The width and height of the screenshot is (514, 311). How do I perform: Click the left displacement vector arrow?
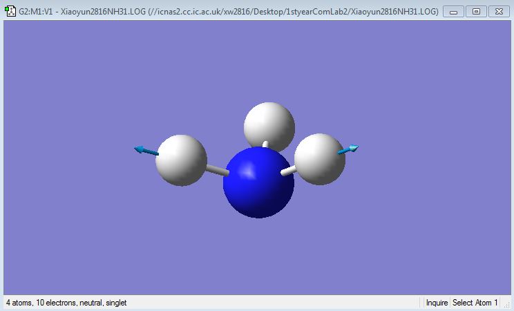point(146,151)
